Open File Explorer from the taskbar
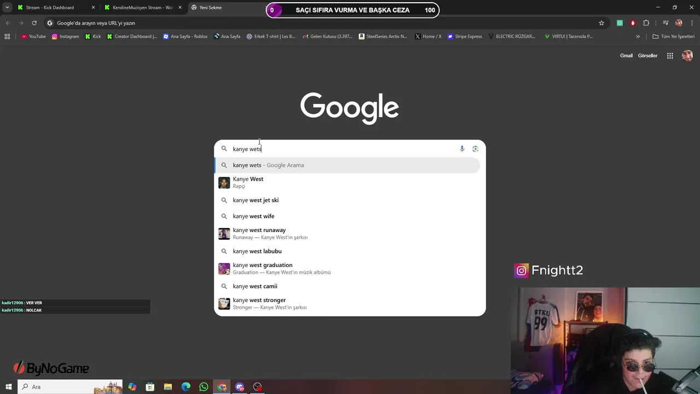This screenshot has height=394, width=700. (x=168, y=387)
